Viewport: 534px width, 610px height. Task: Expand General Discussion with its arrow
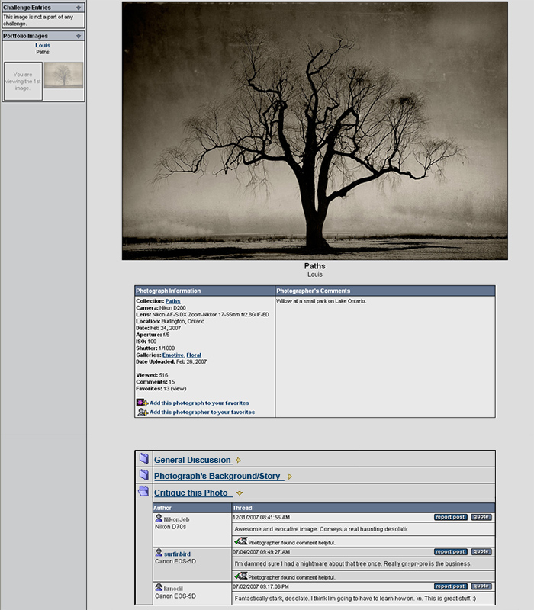click(239, 461)
